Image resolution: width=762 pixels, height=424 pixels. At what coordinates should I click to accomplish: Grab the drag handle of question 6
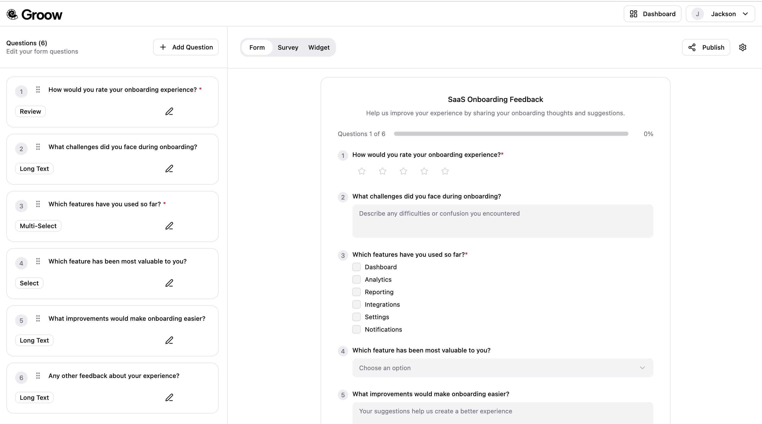38,376
